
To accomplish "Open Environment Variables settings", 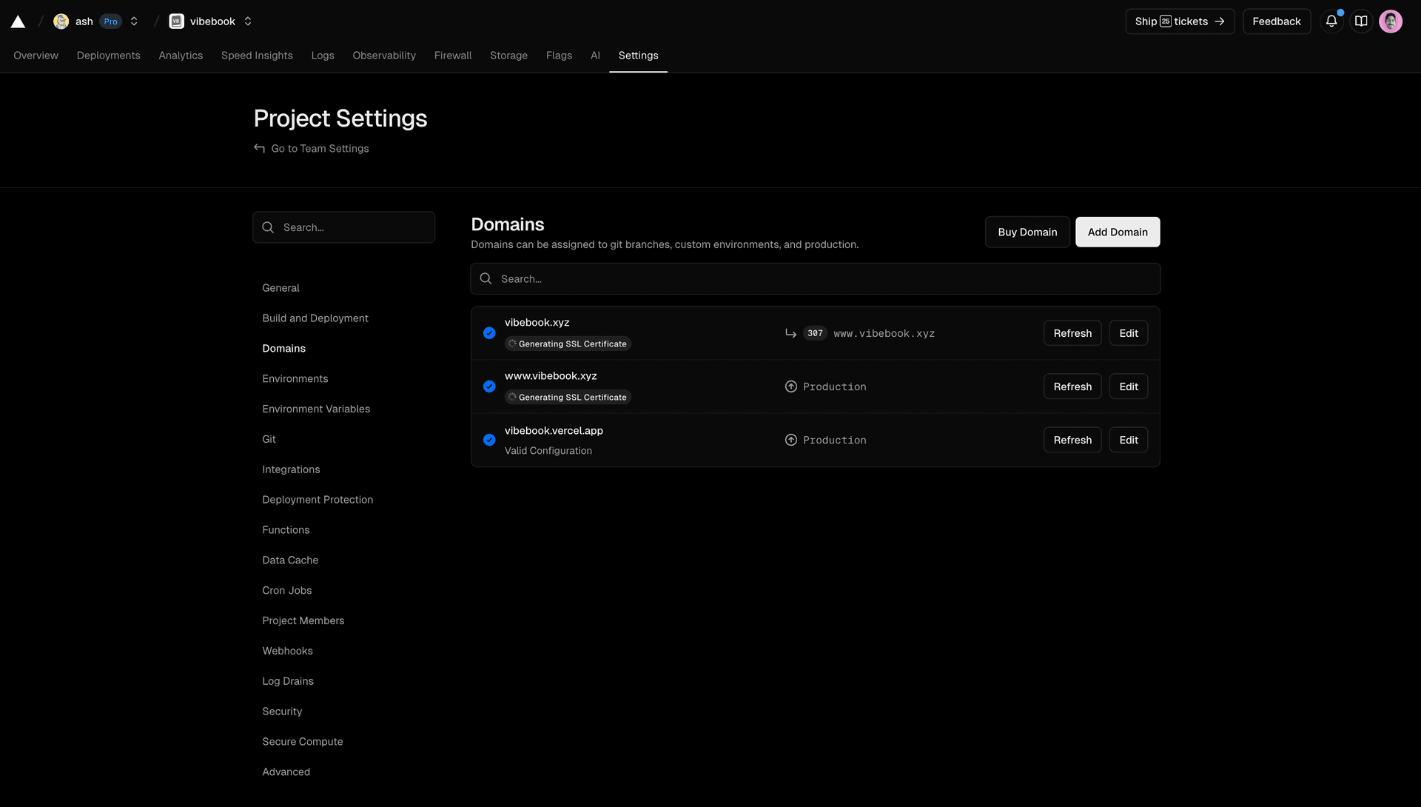I will 316,409.
